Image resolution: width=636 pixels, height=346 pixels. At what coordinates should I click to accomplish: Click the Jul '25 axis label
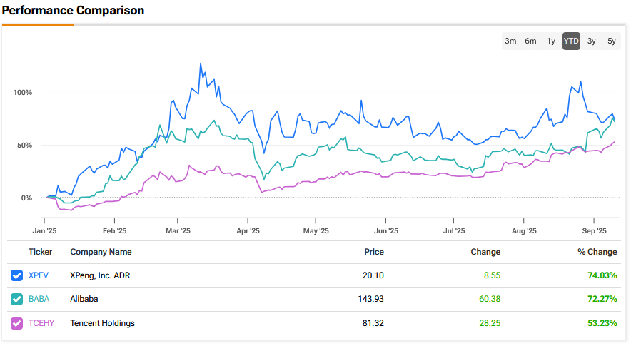click(454, 231)
